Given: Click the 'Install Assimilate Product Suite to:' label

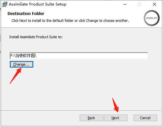Looking at the screenshot, I should (x=36, y=37).
